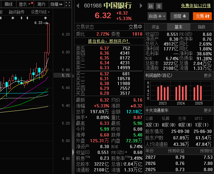Toggle the 画线 drawing line tool
The image size is (214, 174).
[x=8, y=4]
